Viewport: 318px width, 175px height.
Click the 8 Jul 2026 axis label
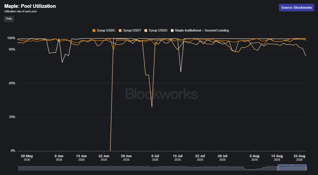tap(155, 158)
